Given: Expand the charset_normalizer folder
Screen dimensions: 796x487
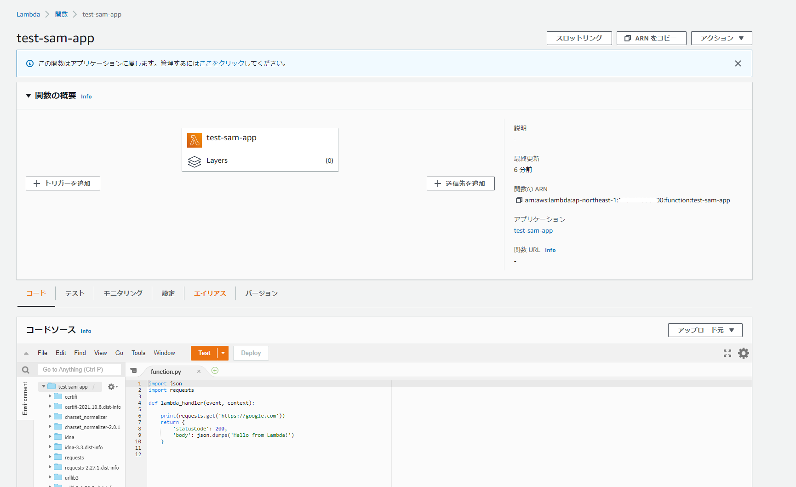Looking at the screenshot, I should click(x=50, y=416).
